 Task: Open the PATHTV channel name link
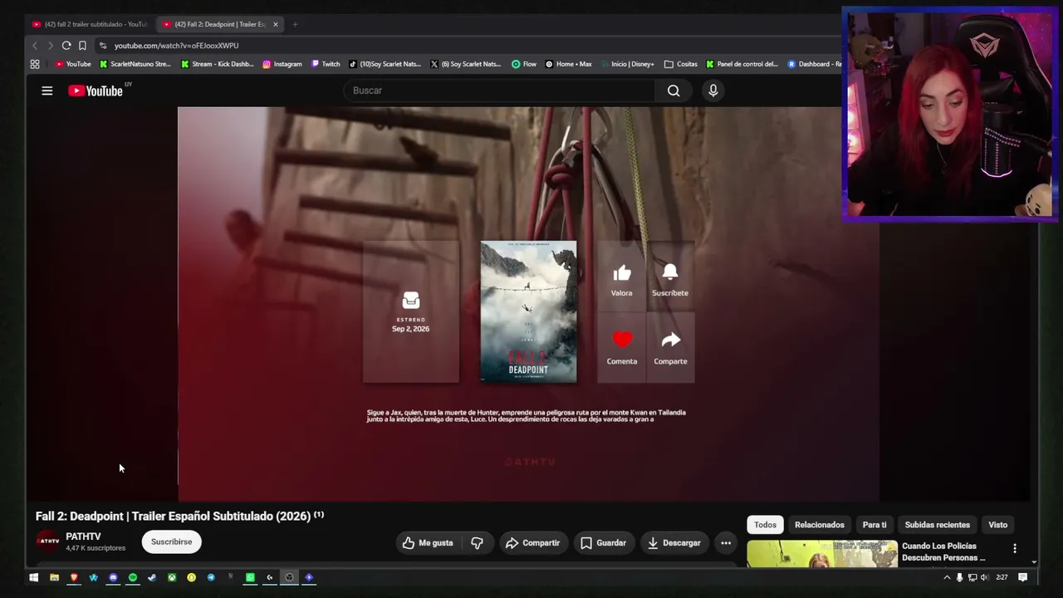click(x=83, y=537)
